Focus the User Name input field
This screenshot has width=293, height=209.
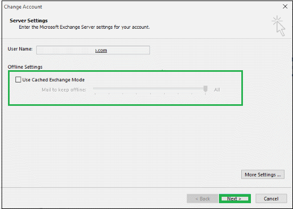pyautogui.click(x=93, y=50)
